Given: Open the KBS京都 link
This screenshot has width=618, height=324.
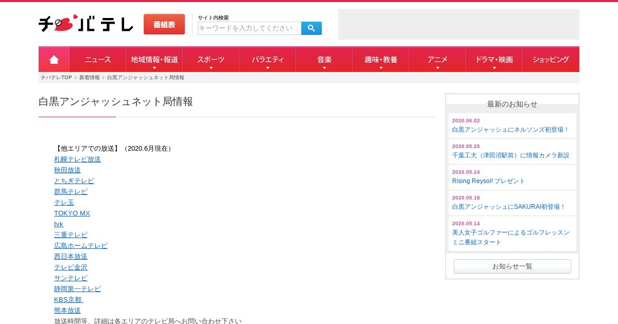Looking at the screenshot, I should (x=68, y=300).
